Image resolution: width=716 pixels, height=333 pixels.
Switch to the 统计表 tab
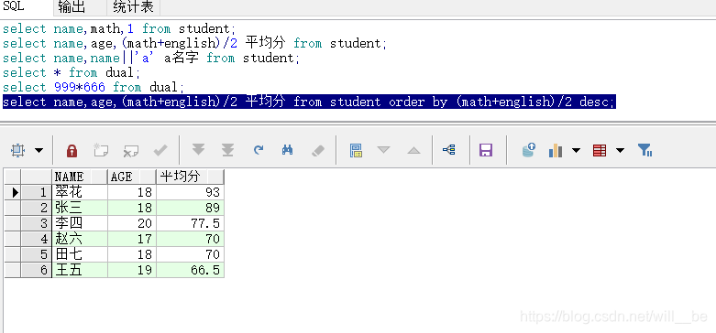(x=133, y=7)
